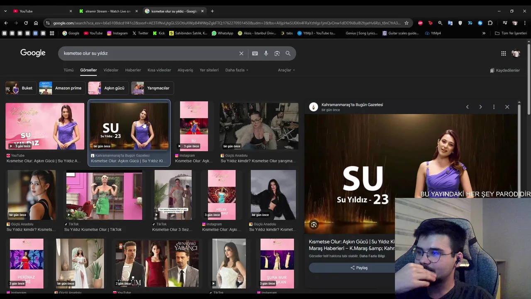
Task: Switch to the Haberler tab
Action: pos(133,70)
